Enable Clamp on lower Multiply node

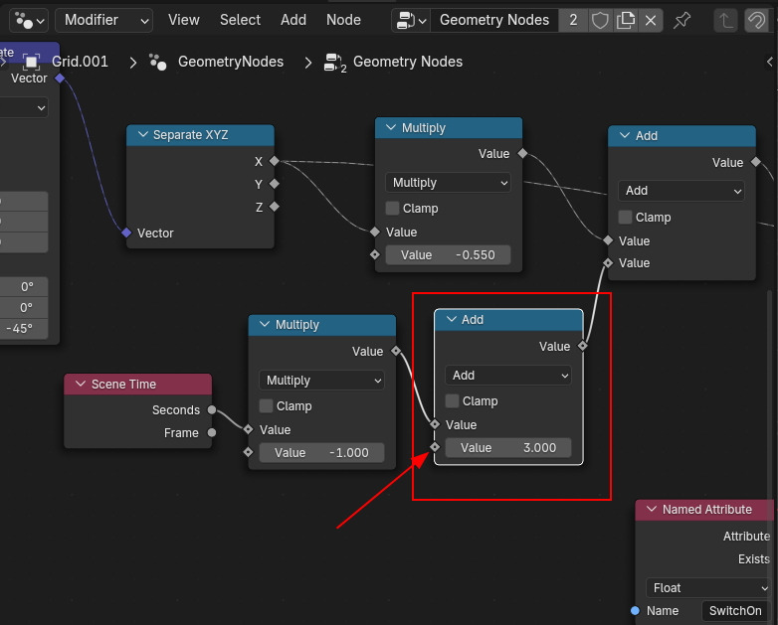point(266,406)
